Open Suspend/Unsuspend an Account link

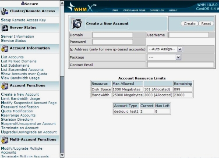pyautogui.click(x=28, y=124)
